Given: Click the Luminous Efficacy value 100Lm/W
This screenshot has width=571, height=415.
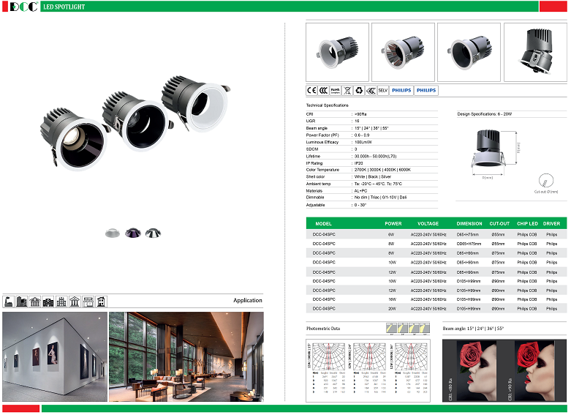Looking at the screenshot, I should click(363, 142).
